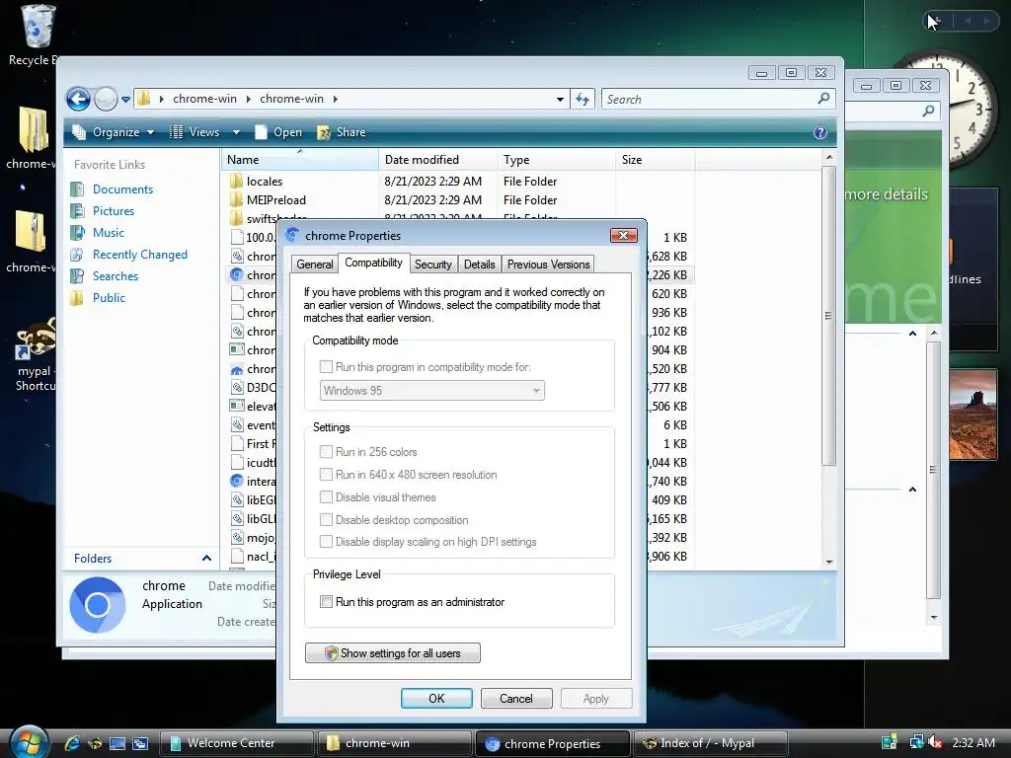This screenshot has height=758, width=1011.
Task: Open the Windows 95 compatibility dropdown
Action: point(432,391)
